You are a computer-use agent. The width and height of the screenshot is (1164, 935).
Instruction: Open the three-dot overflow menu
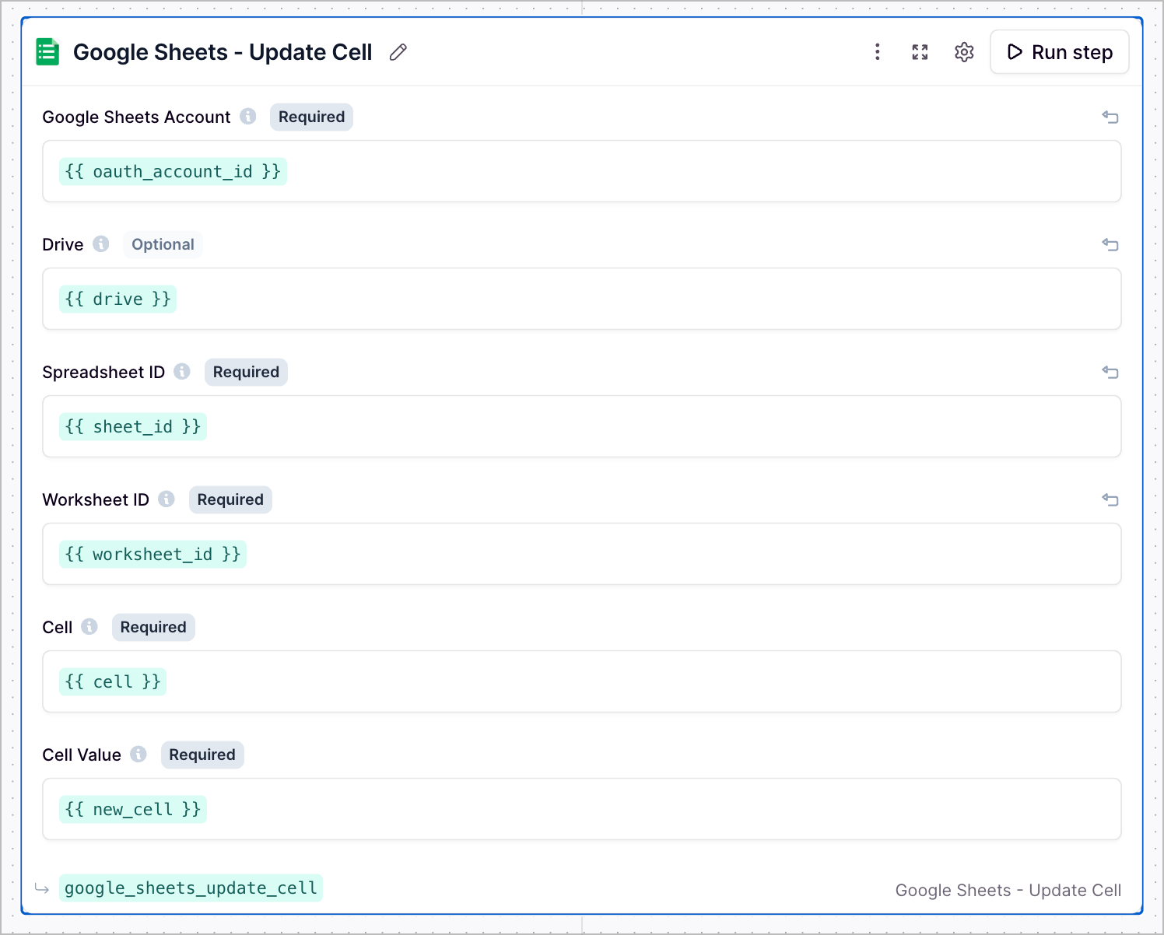tap(878, 52)
